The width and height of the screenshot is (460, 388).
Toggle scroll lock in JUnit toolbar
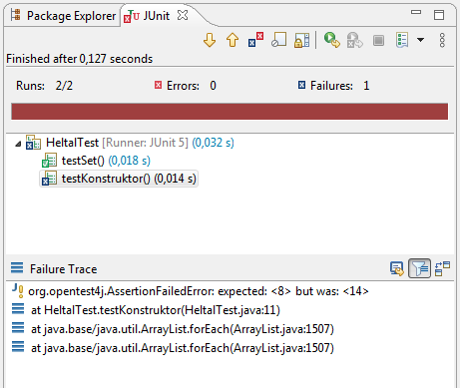(301, 40)
